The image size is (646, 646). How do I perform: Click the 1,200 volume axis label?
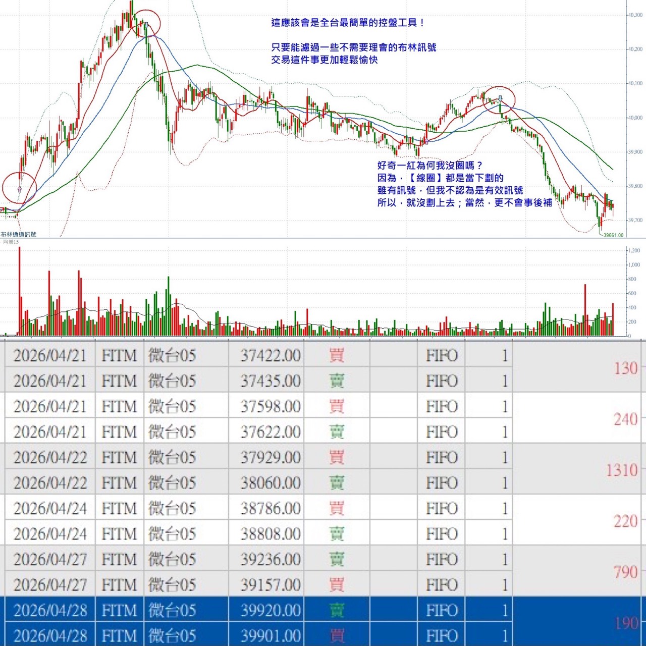[633, 250]
